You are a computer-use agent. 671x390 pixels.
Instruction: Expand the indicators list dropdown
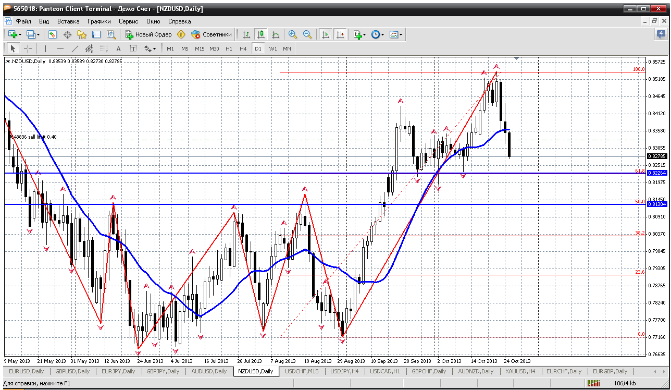(x=359, y=34)
